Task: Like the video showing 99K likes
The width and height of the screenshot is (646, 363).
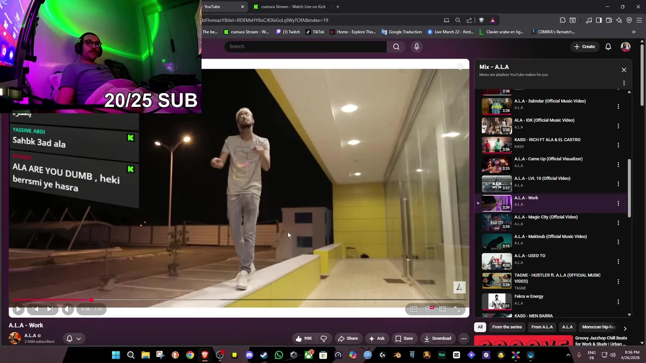Action: point(304,338)
